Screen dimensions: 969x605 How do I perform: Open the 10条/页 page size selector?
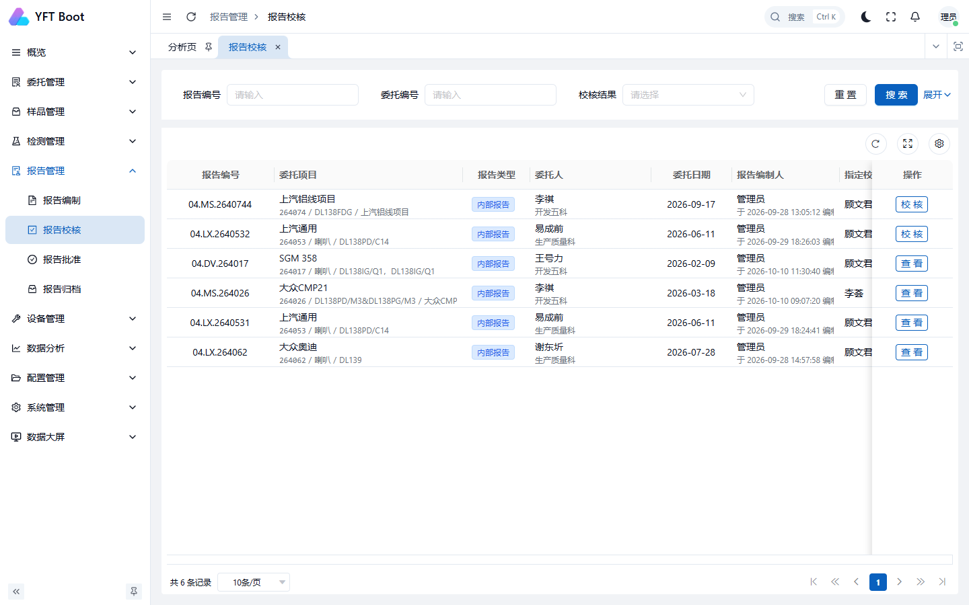click(254, 582)
